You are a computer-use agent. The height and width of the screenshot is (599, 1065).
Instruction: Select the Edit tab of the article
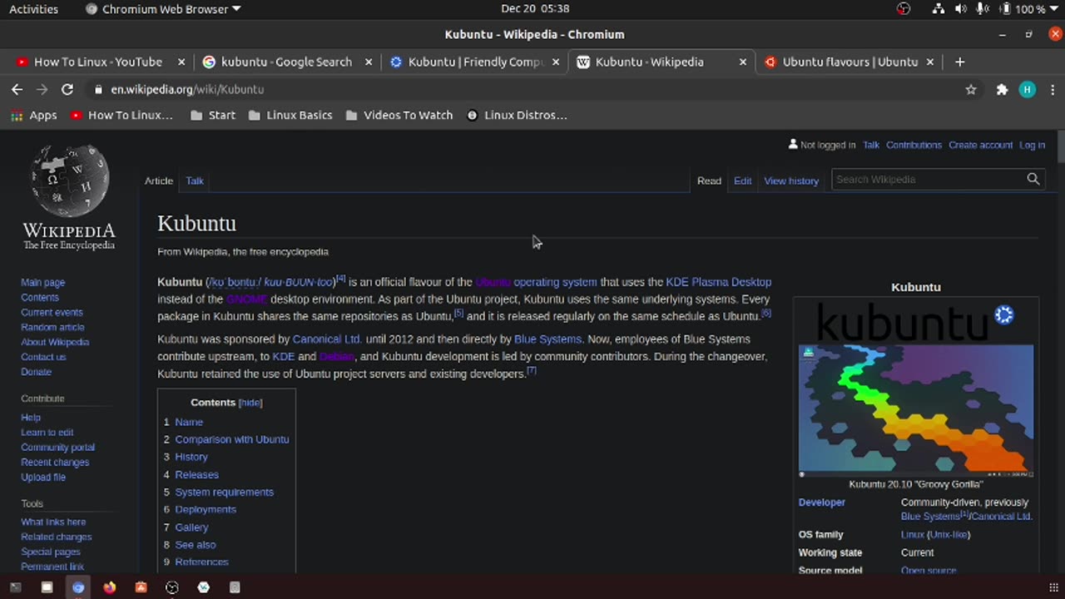pos(742,181)
